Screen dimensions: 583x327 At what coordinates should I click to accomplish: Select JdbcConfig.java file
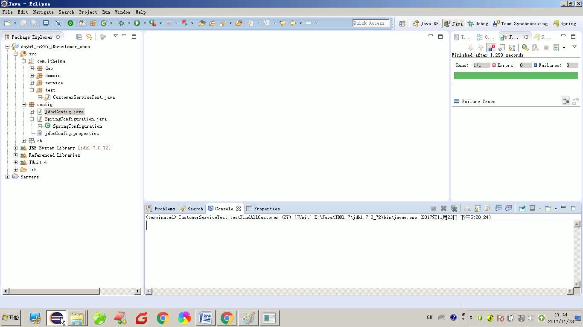tap(64, 112)
